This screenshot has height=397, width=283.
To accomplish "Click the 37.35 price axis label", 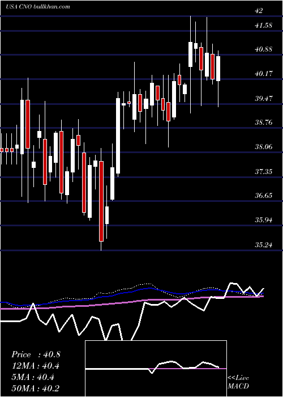I will [264, 172].
